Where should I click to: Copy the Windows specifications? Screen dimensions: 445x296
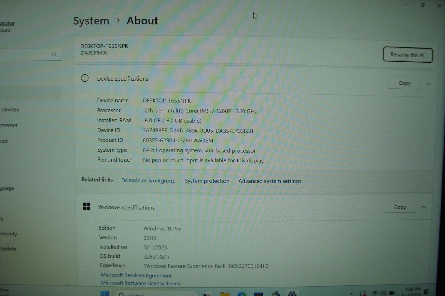click(x=400, y=207)
